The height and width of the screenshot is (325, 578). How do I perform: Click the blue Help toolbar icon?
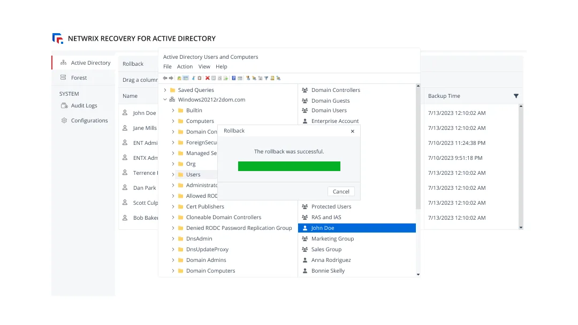[x=234, y=78]
